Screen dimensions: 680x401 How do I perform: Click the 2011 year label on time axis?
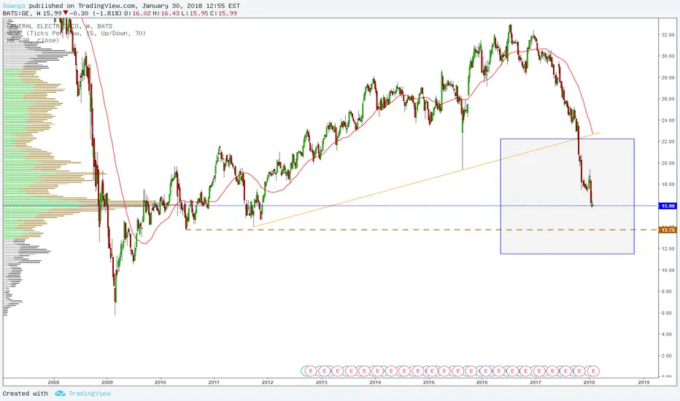[214, 382]
